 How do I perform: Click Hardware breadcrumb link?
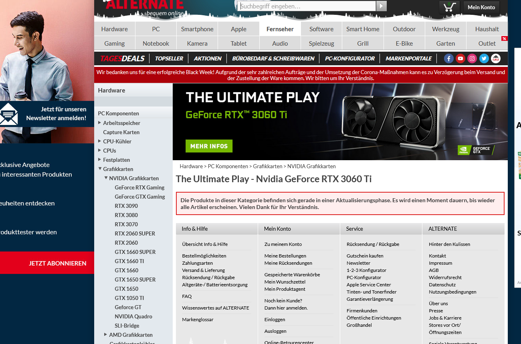(191, 166)
